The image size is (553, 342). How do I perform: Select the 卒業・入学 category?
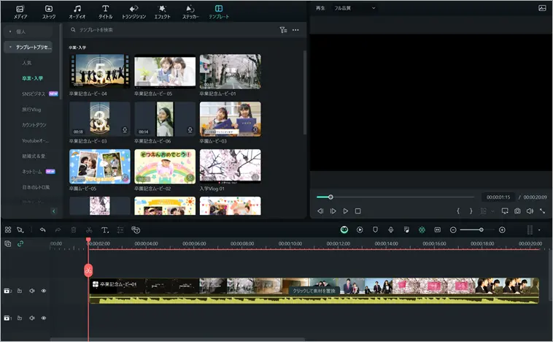point(32,78)
